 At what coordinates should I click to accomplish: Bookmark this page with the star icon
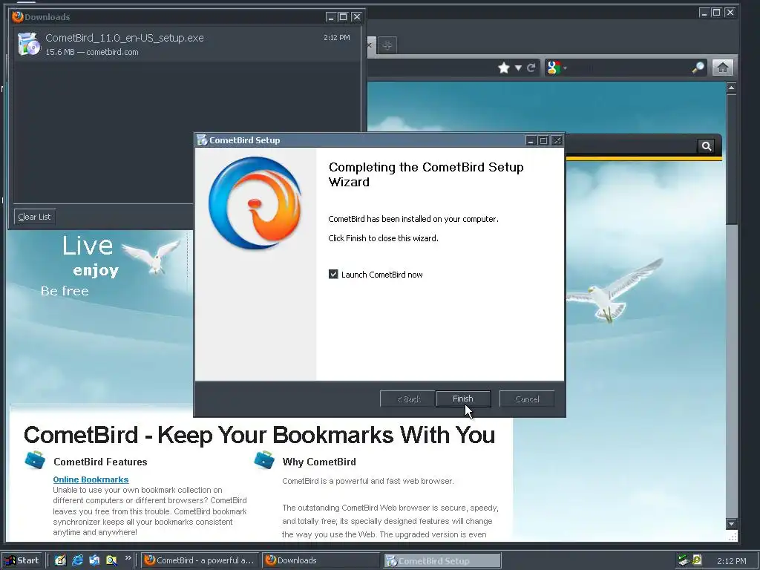504,68
